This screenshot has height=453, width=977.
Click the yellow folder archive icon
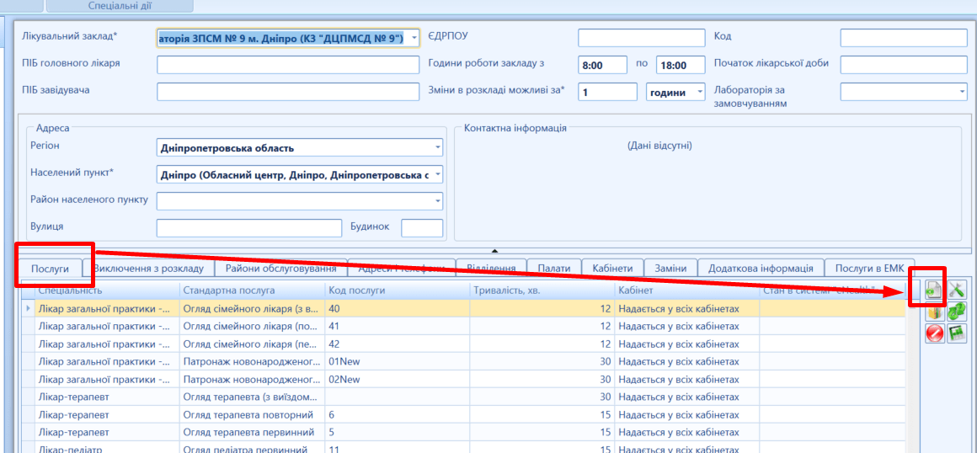(x=933, y=312)
